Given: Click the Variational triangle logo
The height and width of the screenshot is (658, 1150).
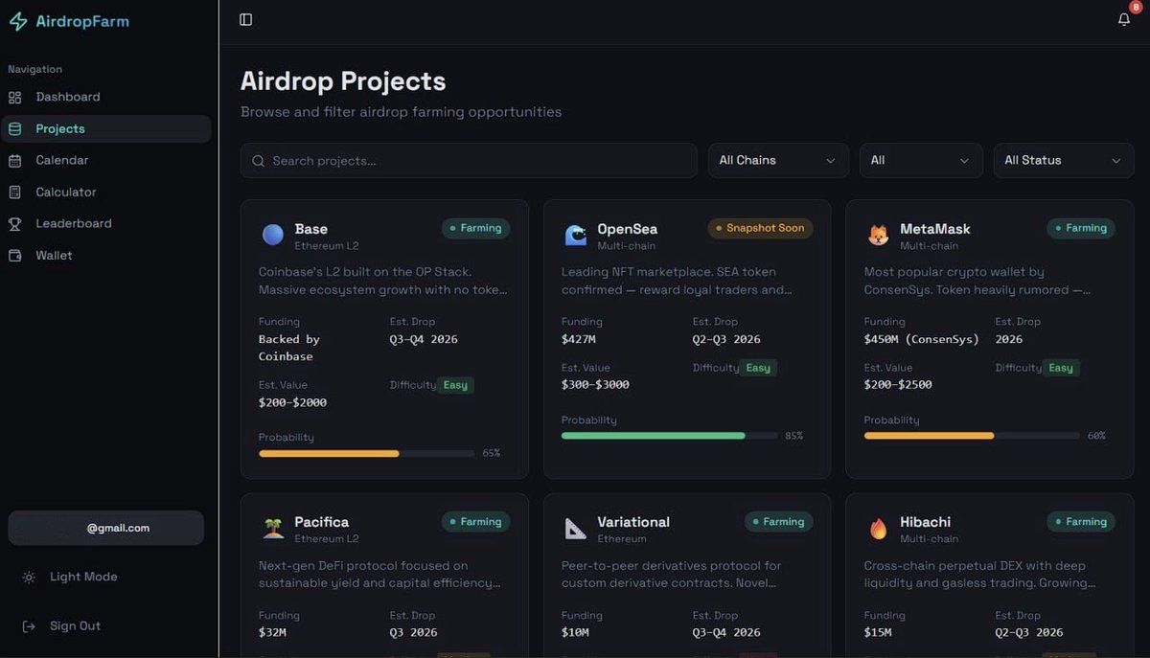Looking at the screenshot, I should tap(576, 529).
